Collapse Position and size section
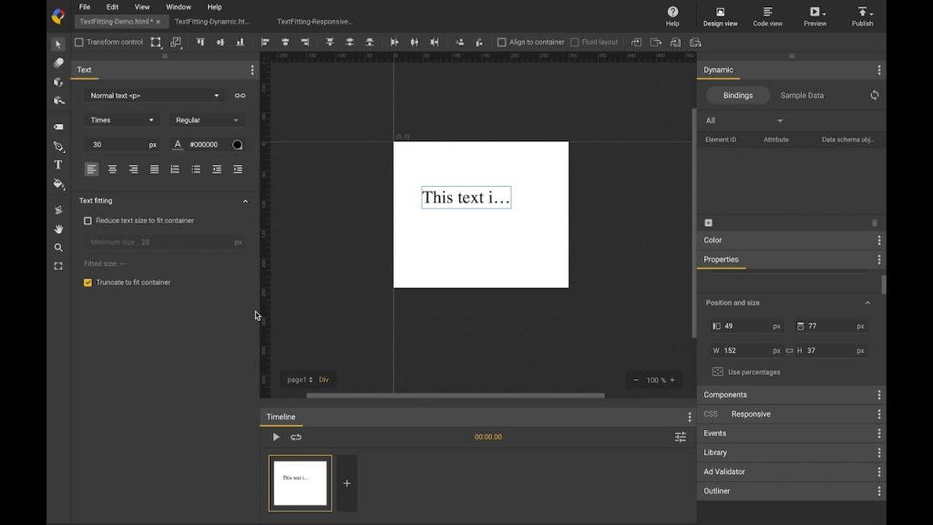 coord(867,303)
